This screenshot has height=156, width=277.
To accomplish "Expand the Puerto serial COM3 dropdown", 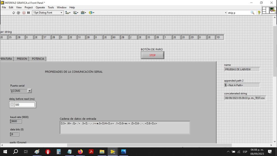I will click(29, 91).
